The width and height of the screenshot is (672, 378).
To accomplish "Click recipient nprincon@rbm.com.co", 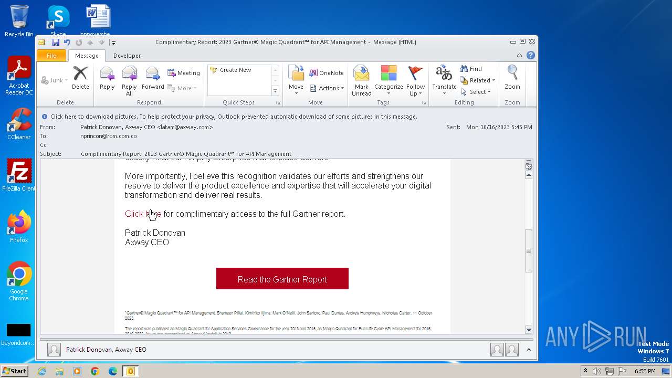I will click(x=109, y=136).
